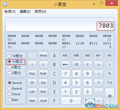Click the left parenthesis button
The width and height of the screenshot is (120, 110).
point(32,64)
